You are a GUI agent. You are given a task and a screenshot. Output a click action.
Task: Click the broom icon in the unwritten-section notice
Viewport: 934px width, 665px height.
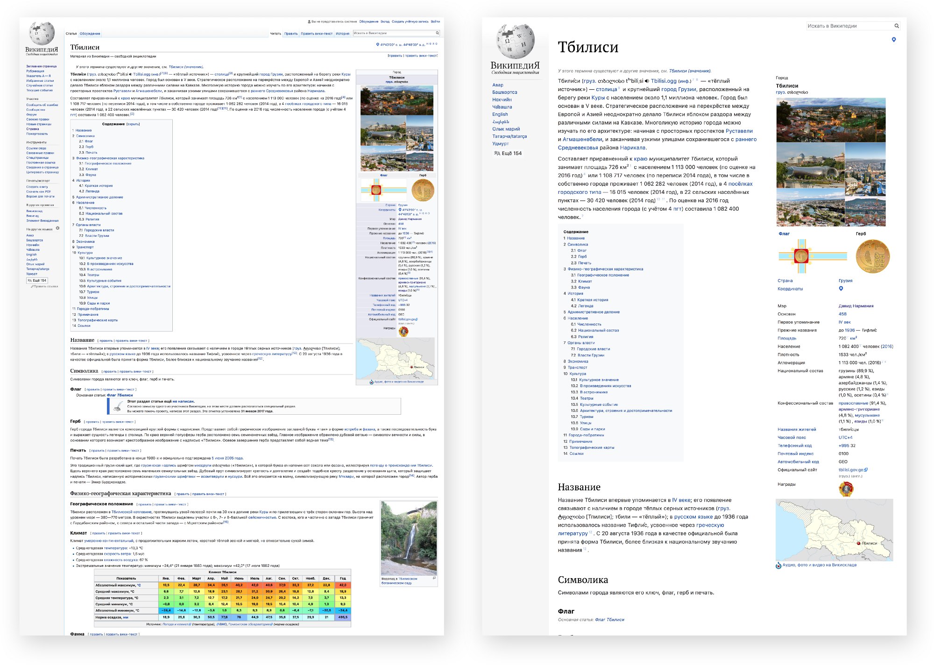pyautogui.click(x=118, y=406)
